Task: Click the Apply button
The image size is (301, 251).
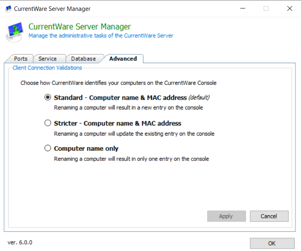Action: point(226,216)
